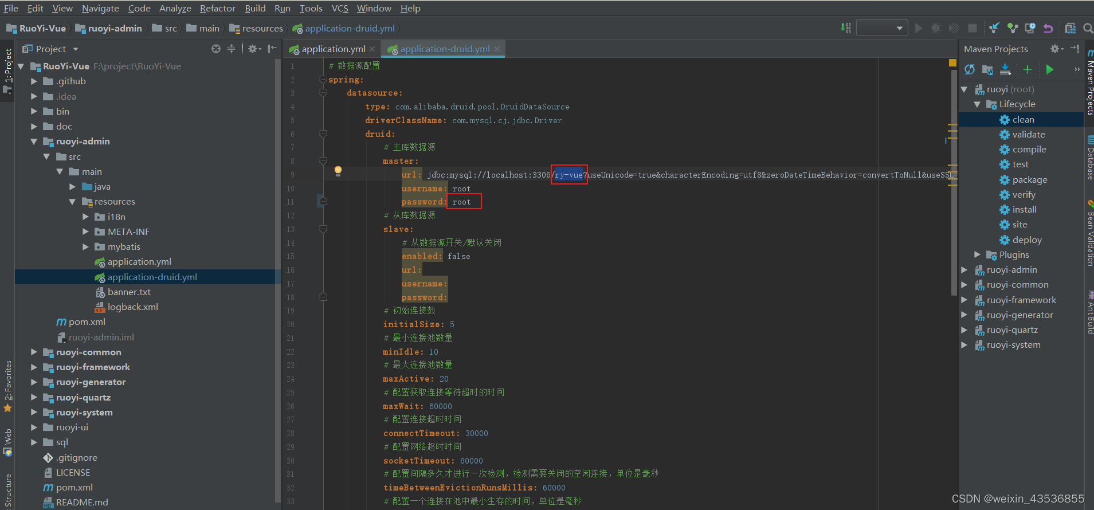The width and height of the screenshot is (1094, 510).
Task: Select logback.xml in Project tree
Action: (132, 307)
